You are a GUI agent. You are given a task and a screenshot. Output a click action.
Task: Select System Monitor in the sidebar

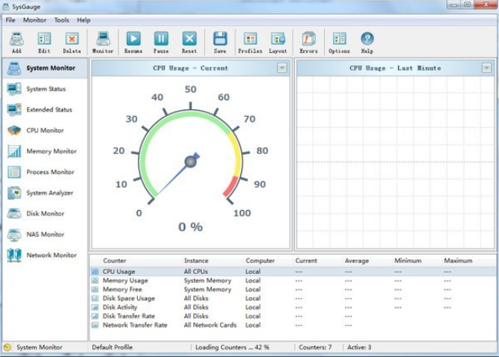tap(45, 68)
